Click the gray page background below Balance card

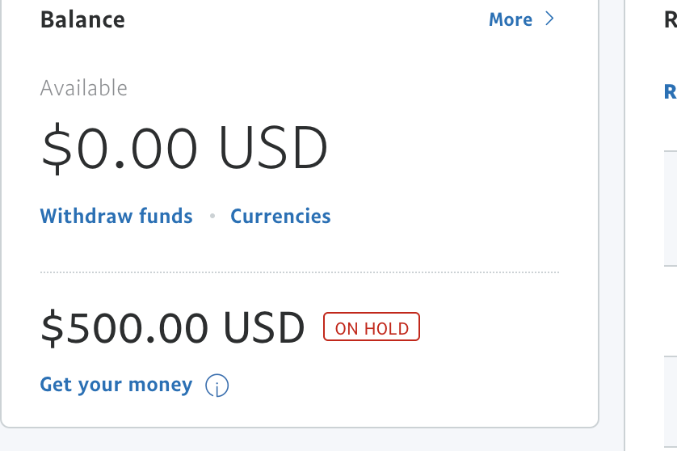299,440
